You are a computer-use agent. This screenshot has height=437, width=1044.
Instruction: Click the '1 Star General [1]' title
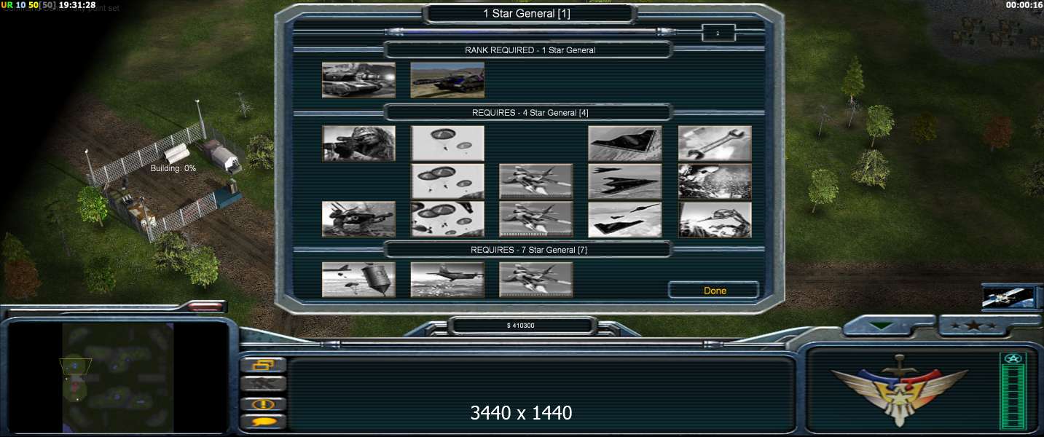click(x=527, y=14)
